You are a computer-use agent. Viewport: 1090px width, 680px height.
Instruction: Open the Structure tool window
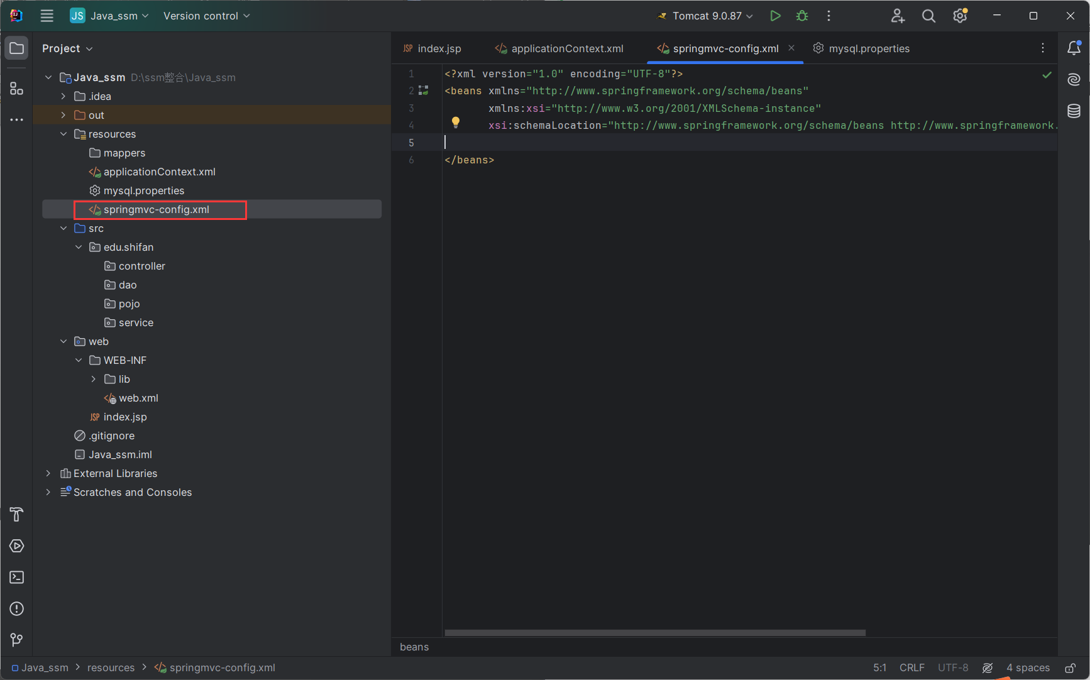click(x=17, y=89)
